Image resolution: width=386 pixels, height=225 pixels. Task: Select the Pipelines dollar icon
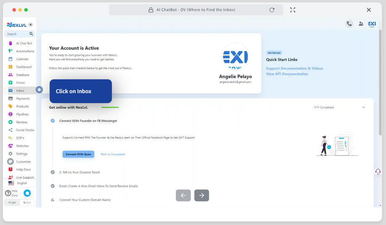pos(10,114)
